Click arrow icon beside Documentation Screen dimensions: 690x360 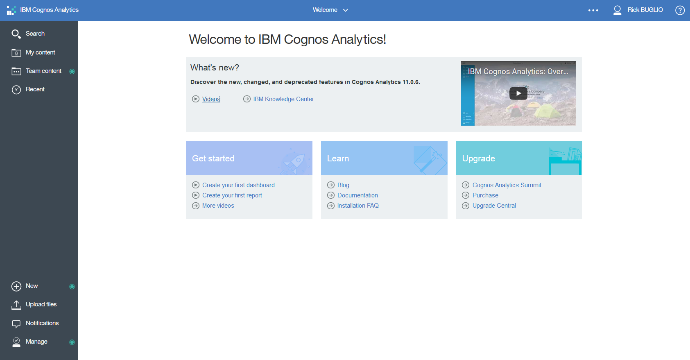point(331,195)
